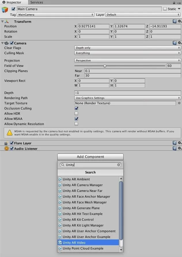Open Transform component gear settings
182x257 pixels.
click(x=180, y=21)
